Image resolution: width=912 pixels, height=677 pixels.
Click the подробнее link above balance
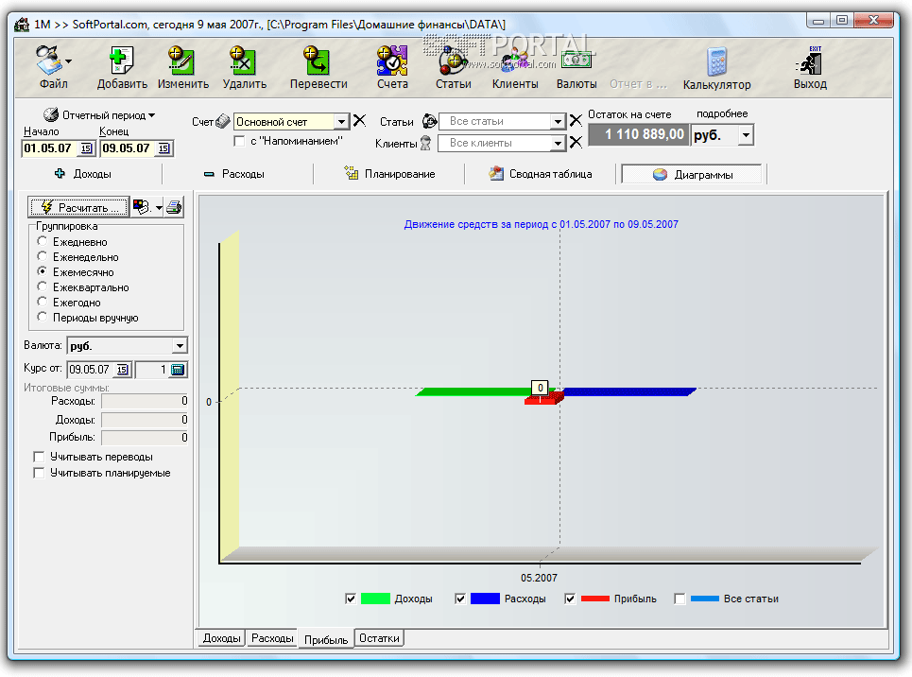722,113
